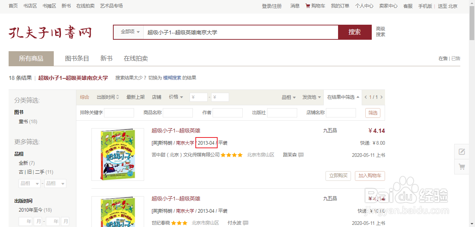475x227 pixels.
Task: Click 登录/注册 link
Action: pyautogui.click(x=272, y=6)
